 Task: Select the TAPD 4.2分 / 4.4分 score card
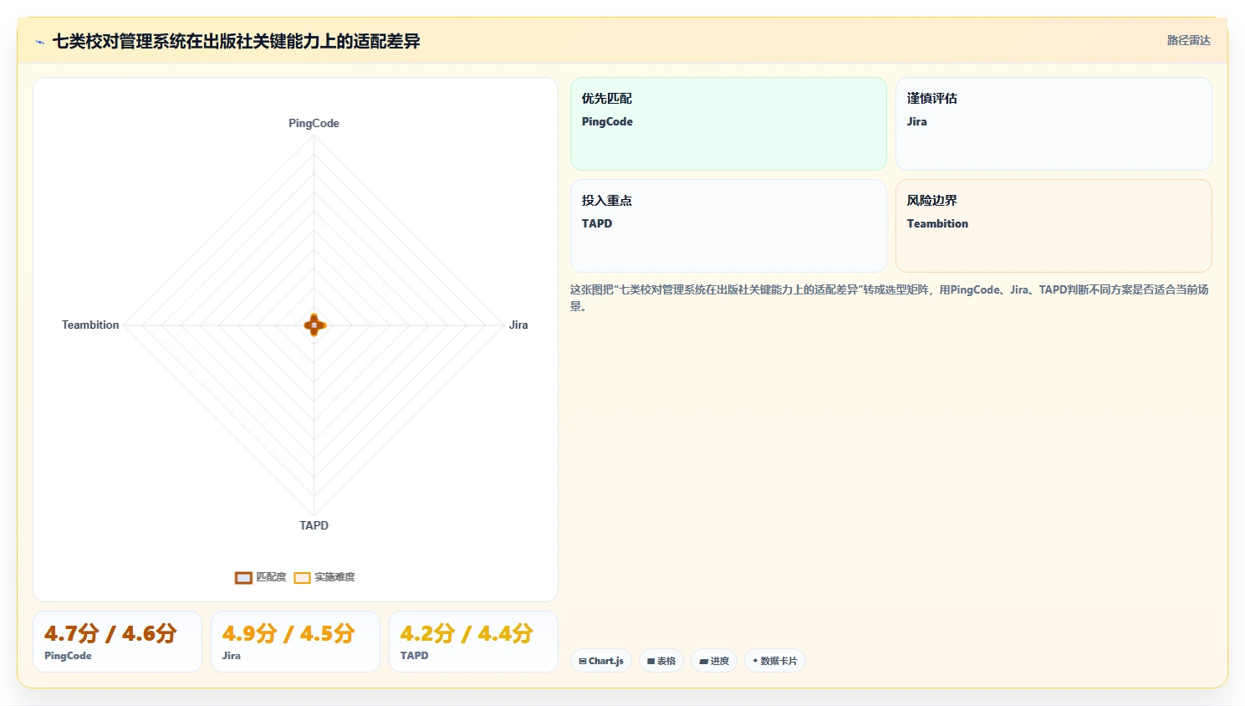click(x=473, y=642)
